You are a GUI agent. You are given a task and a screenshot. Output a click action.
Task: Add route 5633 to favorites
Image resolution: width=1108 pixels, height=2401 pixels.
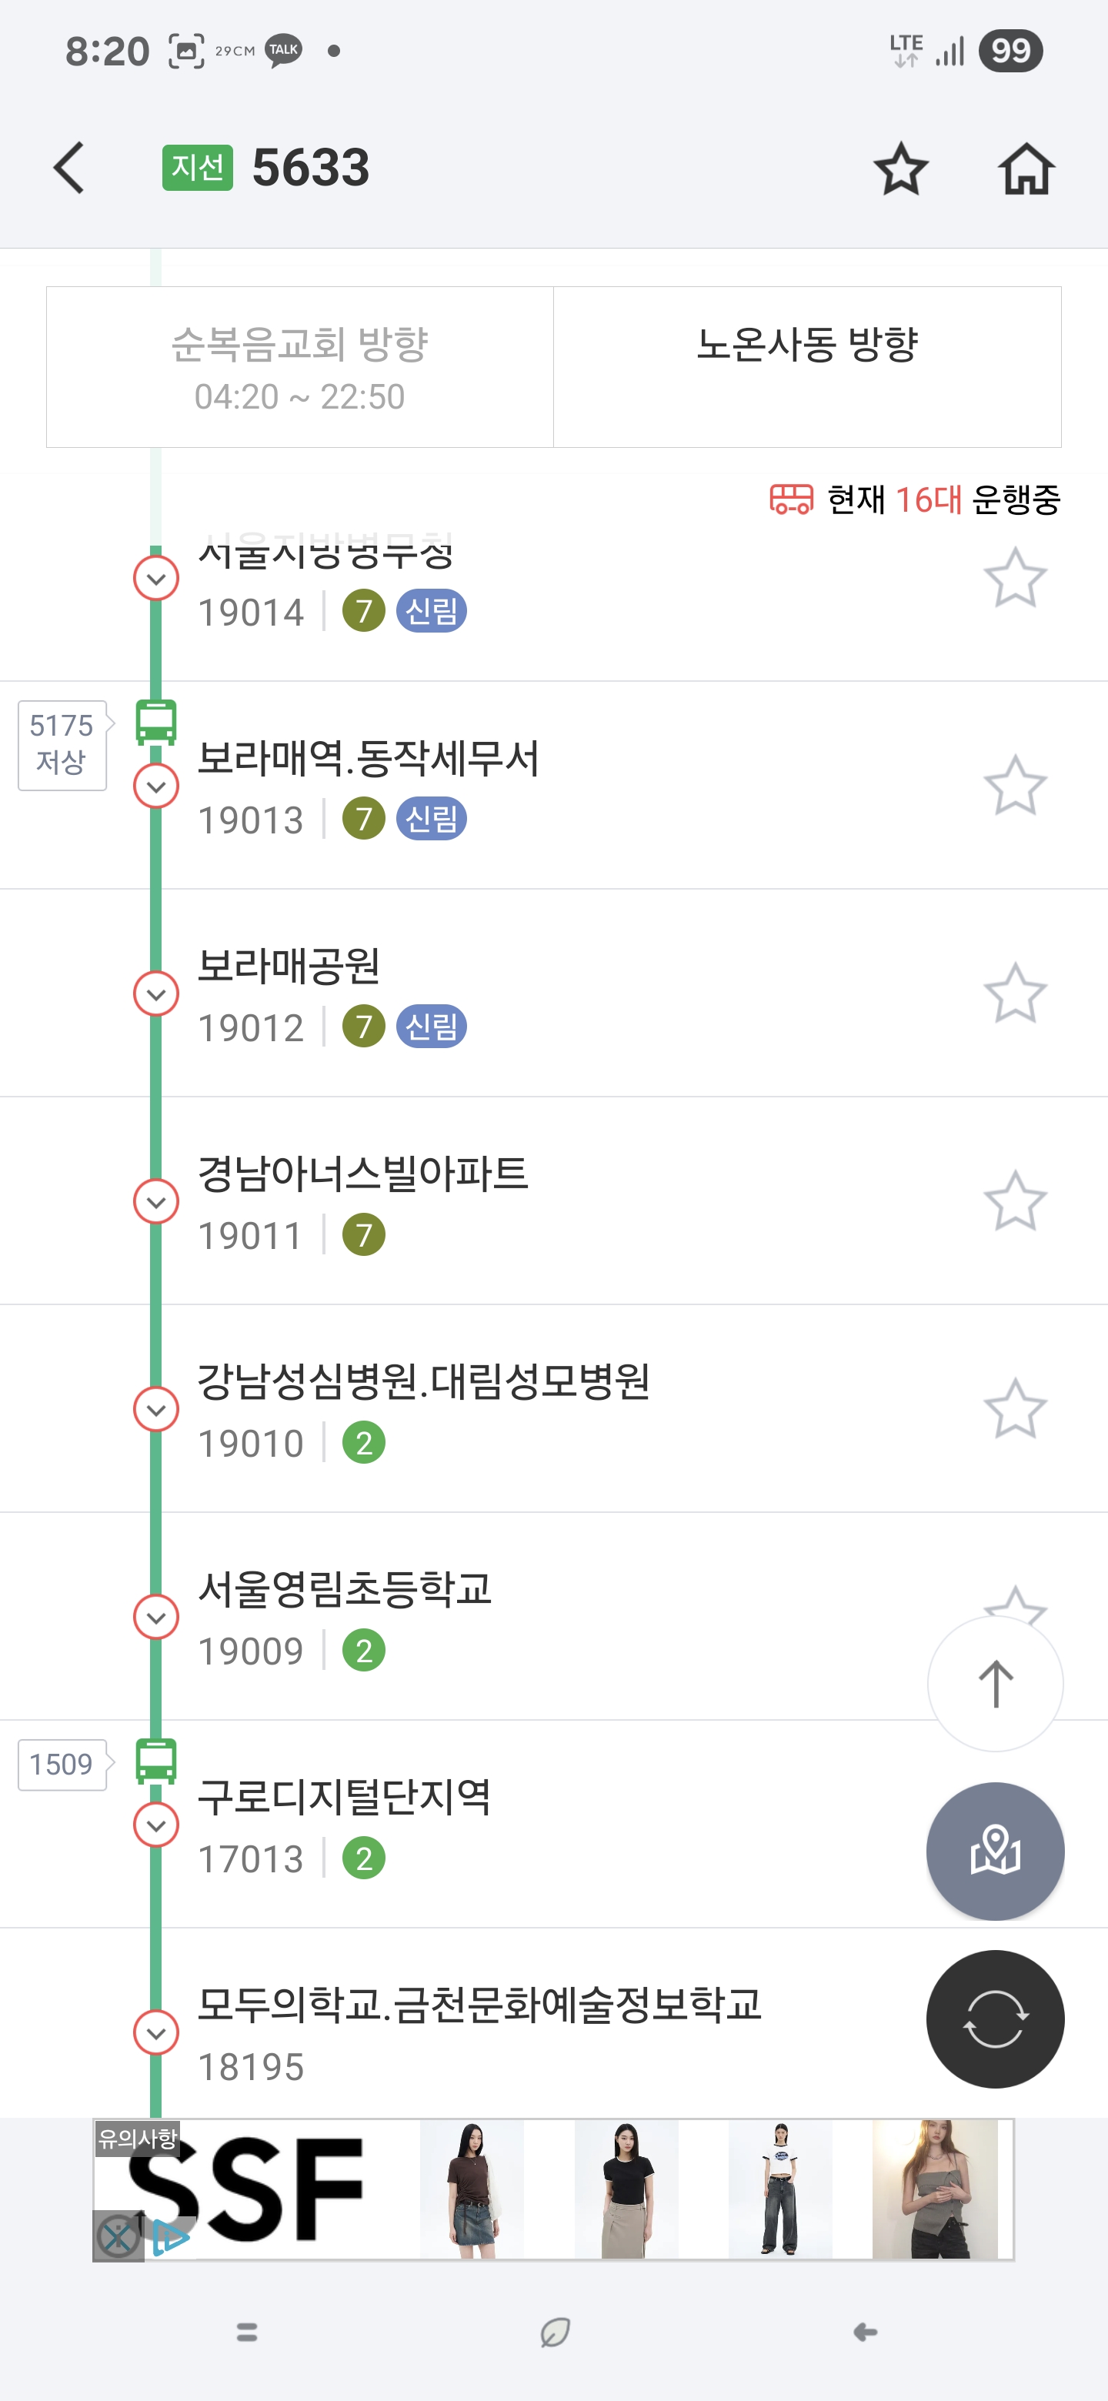pos(900,169)
